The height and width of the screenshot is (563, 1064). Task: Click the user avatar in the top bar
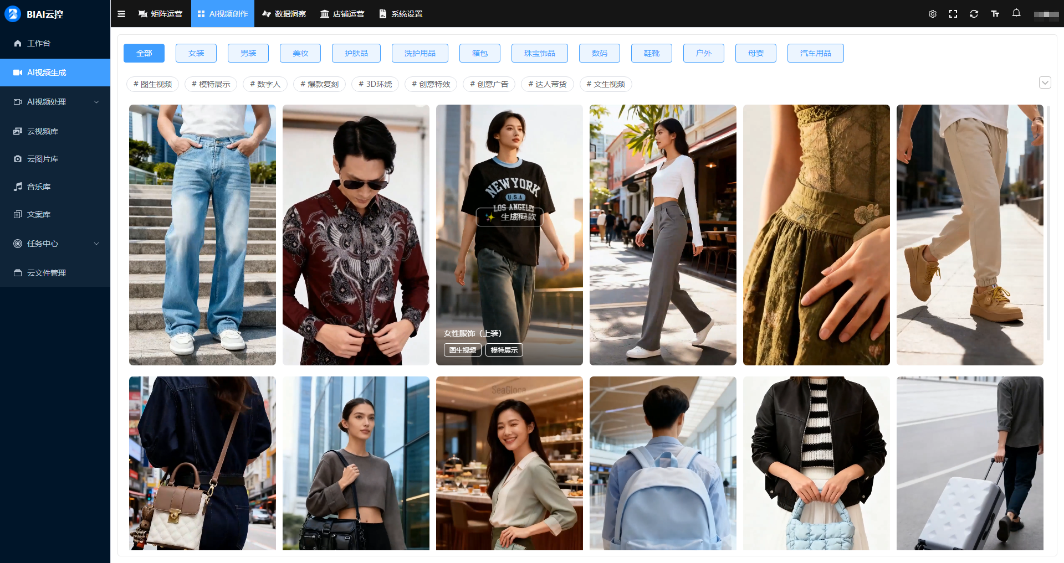coord(1046,14)
